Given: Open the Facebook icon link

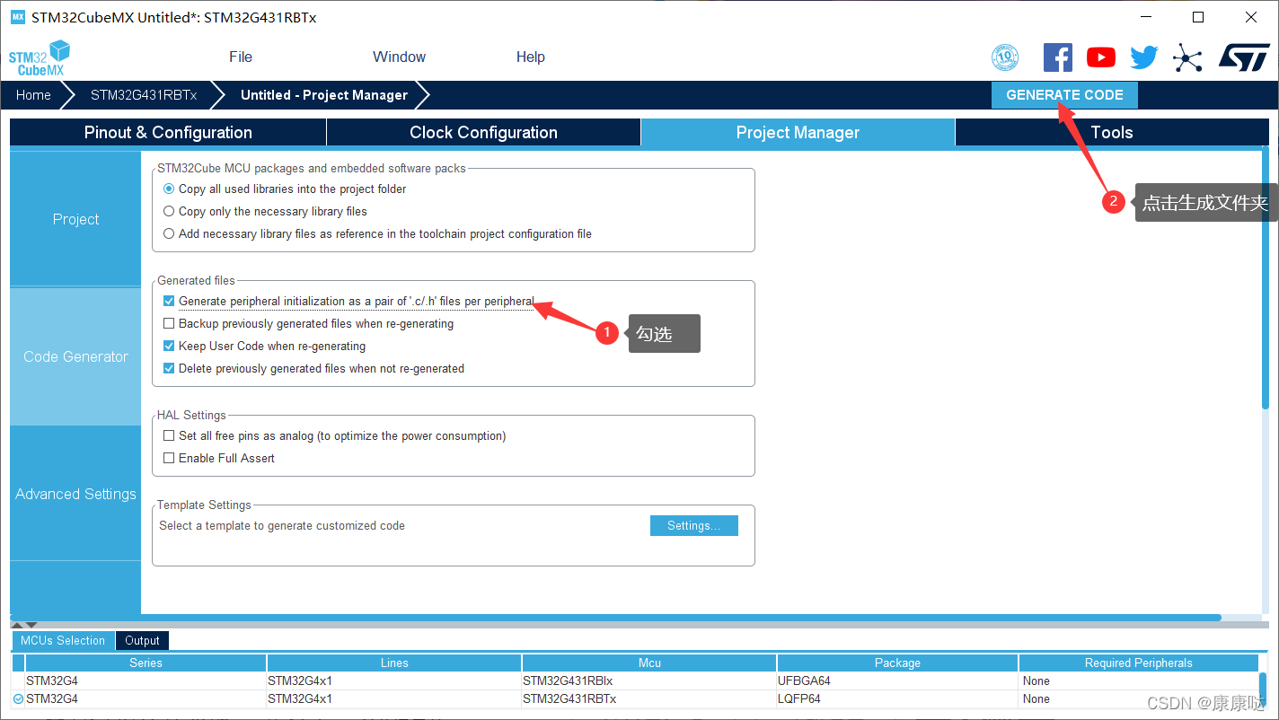Looking at the screenshot, I should coord(1057,57).
